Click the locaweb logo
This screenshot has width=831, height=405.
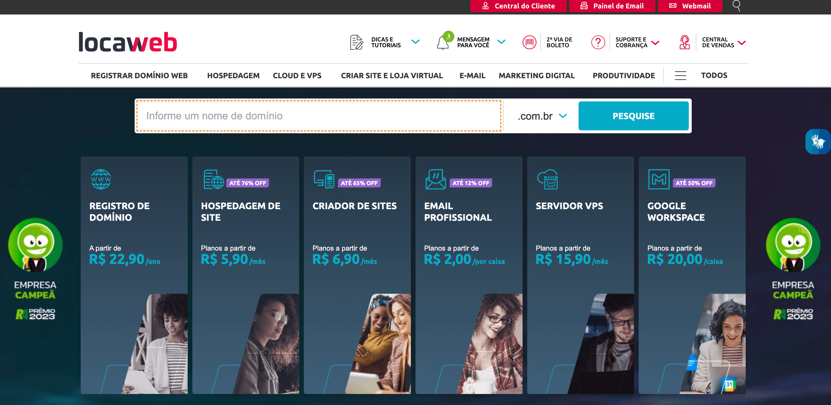pos(128,42)
